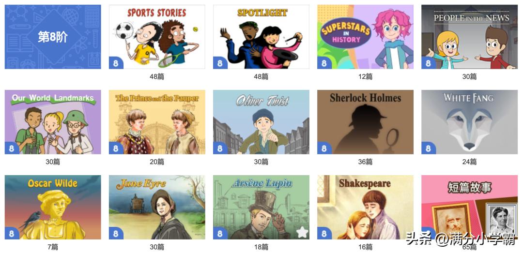523x253 pixels.
Task: Click the 第8阶 level banner
Action: pos(53,37)
